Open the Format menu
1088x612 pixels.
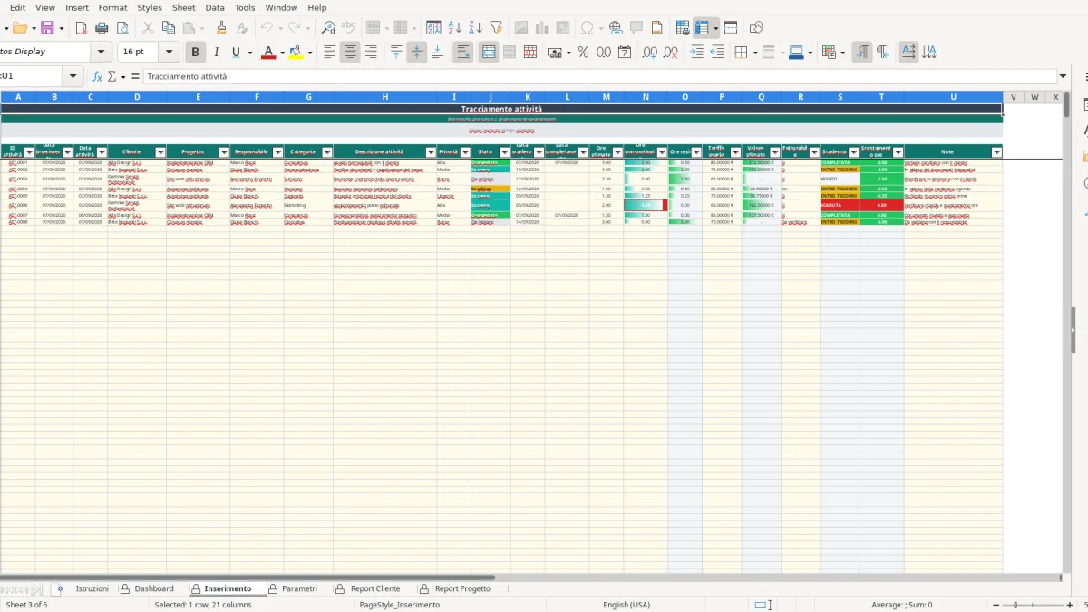point(113,7)
